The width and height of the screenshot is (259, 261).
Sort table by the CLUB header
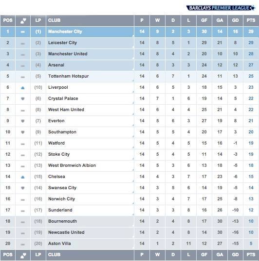click(54, 20)
